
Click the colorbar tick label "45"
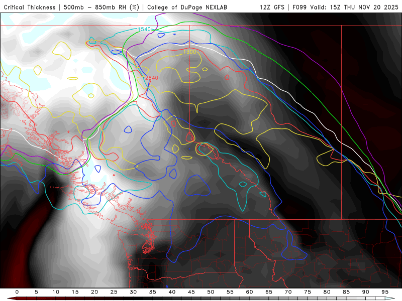[x=191, y=292]
